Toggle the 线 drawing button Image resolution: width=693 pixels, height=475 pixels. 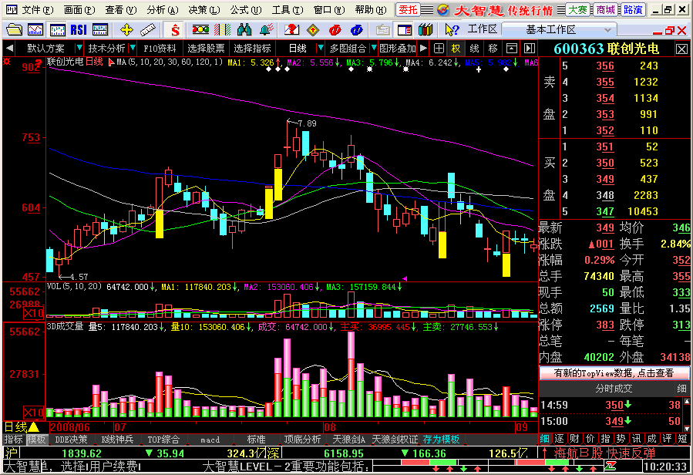(474, 49)
